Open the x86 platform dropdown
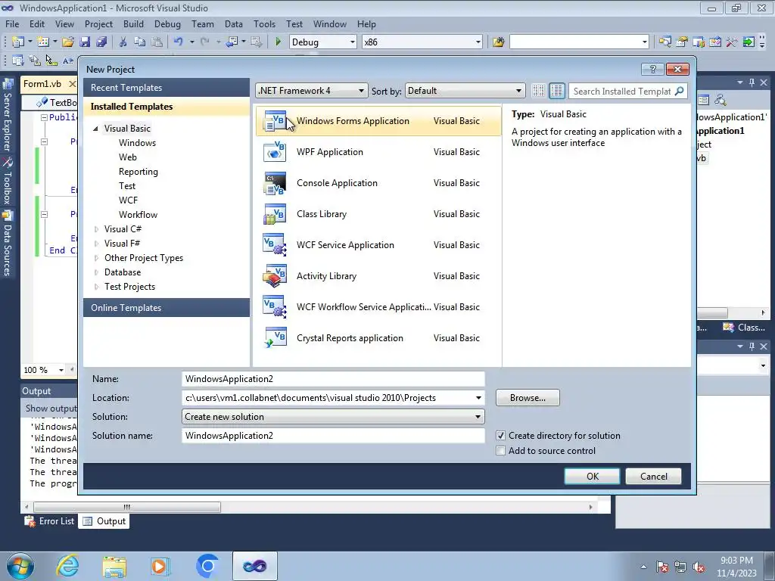Image resolution: width=775 pixels, height=581 pixels. [422, 42]
